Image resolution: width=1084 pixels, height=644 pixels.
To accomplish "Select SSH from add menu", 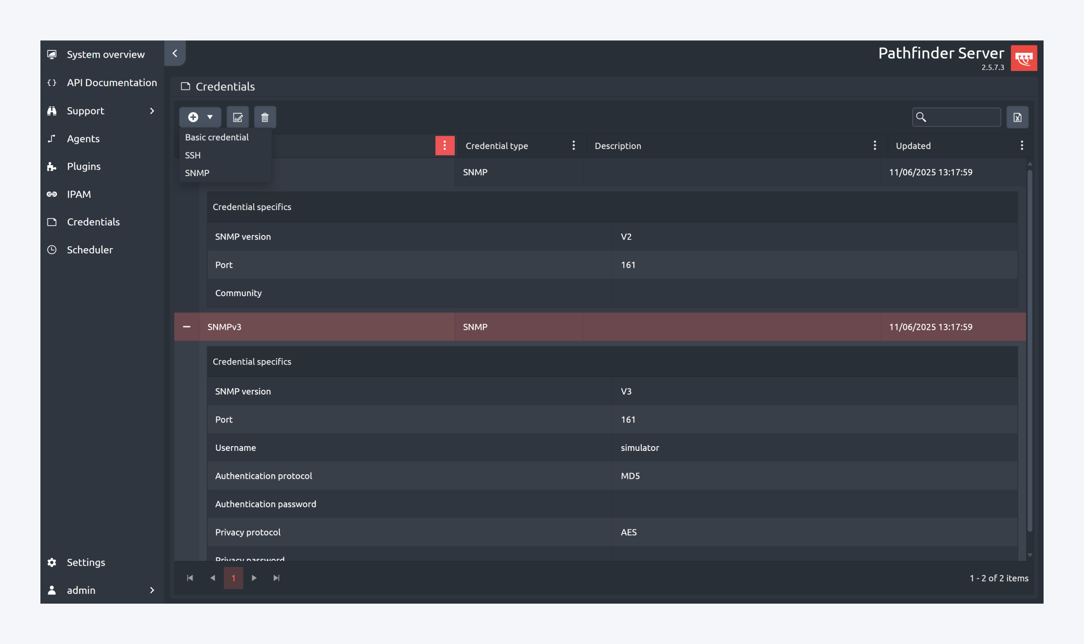I will (193, 155).
